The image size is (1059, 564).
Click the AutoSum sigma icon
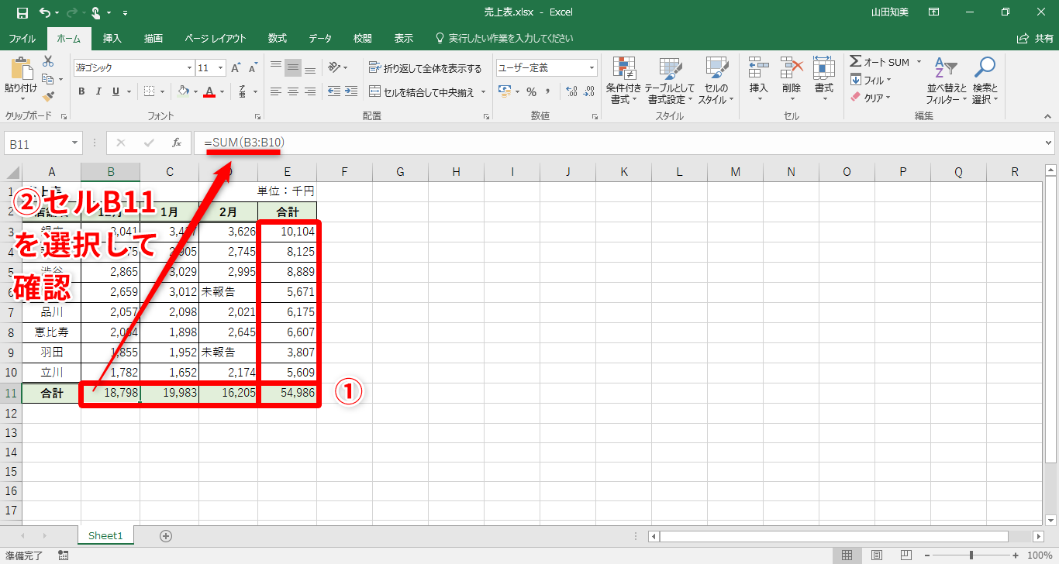click(x=855, y=62)
